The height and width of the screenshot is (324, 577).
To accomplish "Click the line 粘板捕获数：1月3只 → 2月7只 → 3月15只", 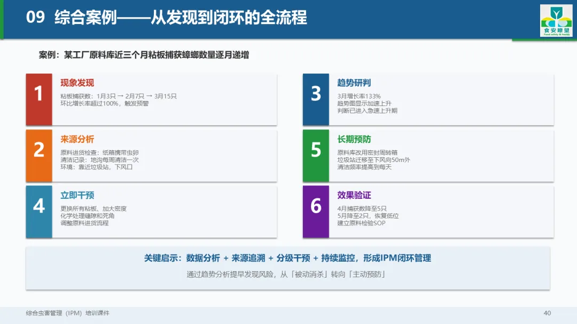I will tap(119, 96).
